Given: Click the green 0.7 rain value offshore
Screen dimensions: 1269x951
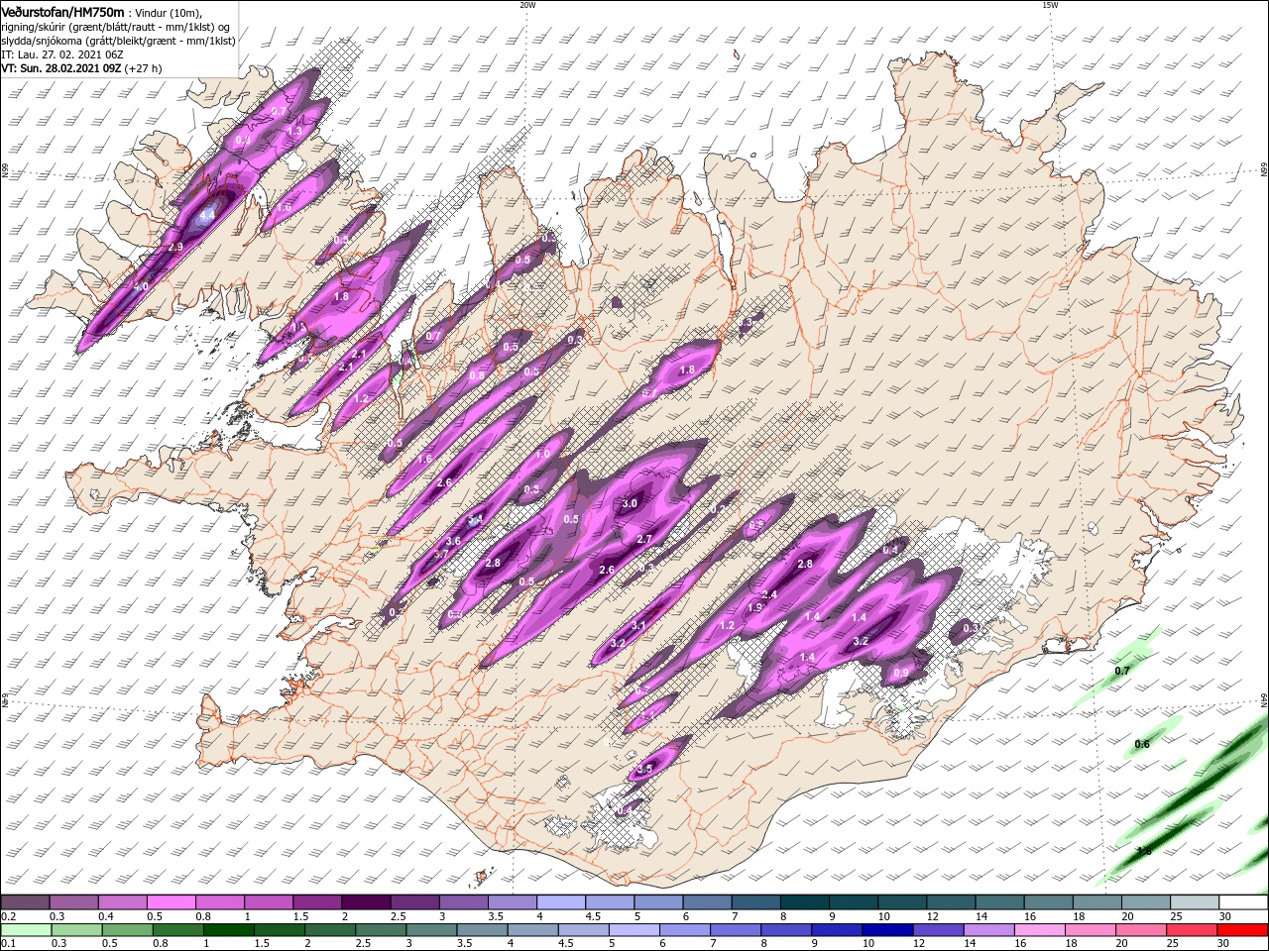Looking at the screenshot, I should (x=1122, y=671).
